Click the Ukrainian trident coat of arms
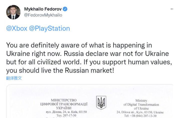Screen dimensions: 176x118 click(101, 102)
